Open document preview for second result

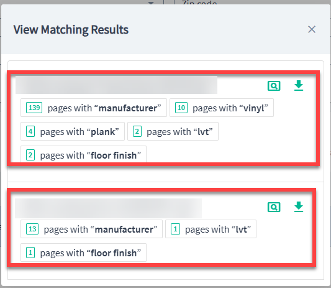[274, 207]
